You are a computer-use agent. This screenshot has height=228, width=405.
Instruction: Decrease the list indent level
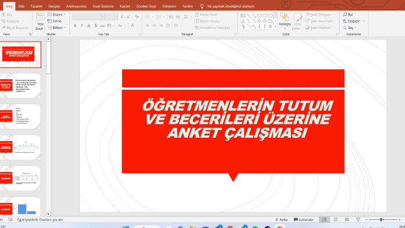point(171,17)
